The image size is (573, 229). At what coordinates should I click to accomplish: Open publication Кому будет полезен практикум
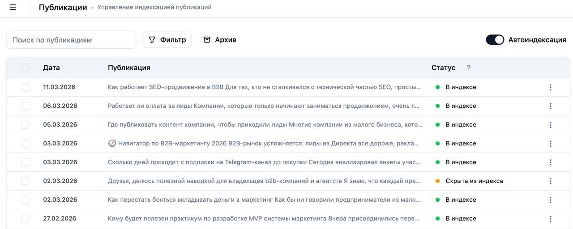(264, 219)
